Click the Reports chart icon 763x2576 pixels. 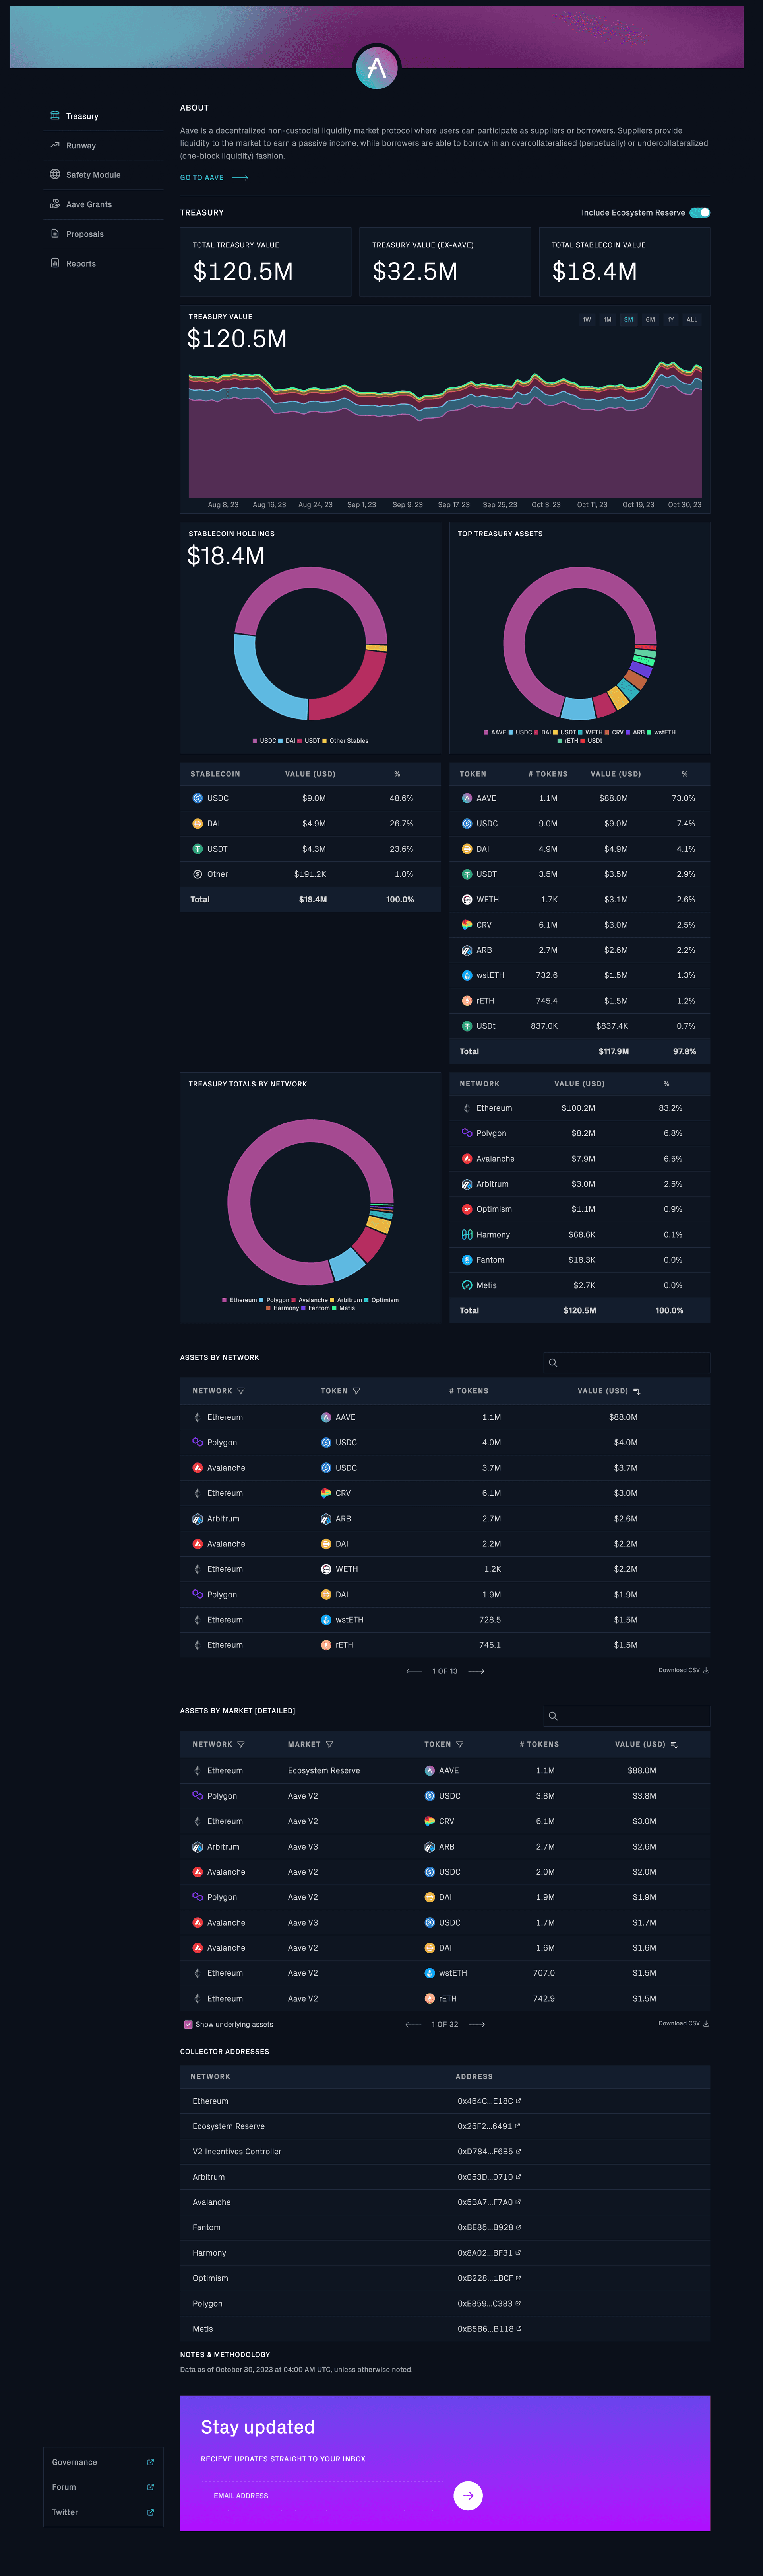point(55,263)
